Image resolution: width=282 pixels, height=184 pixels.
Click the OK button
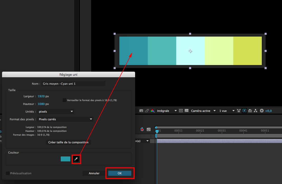click(x=120, y=173)
